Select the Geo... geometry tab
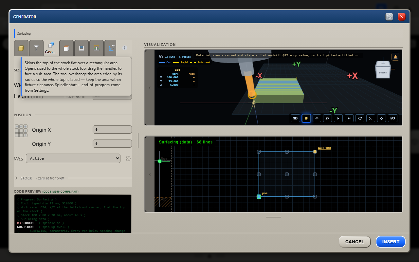Viewport: 419px width, 262px height. (x=51, y=48)
